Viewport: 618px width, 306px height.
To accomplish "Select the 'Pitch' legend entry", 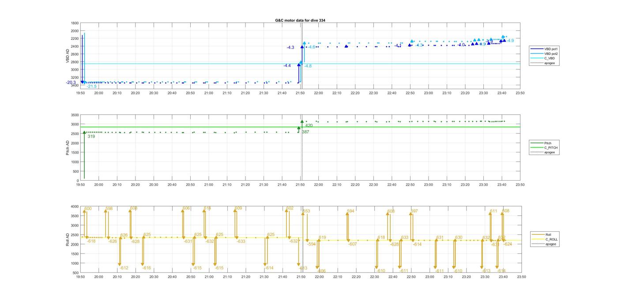I will [547, 143].
